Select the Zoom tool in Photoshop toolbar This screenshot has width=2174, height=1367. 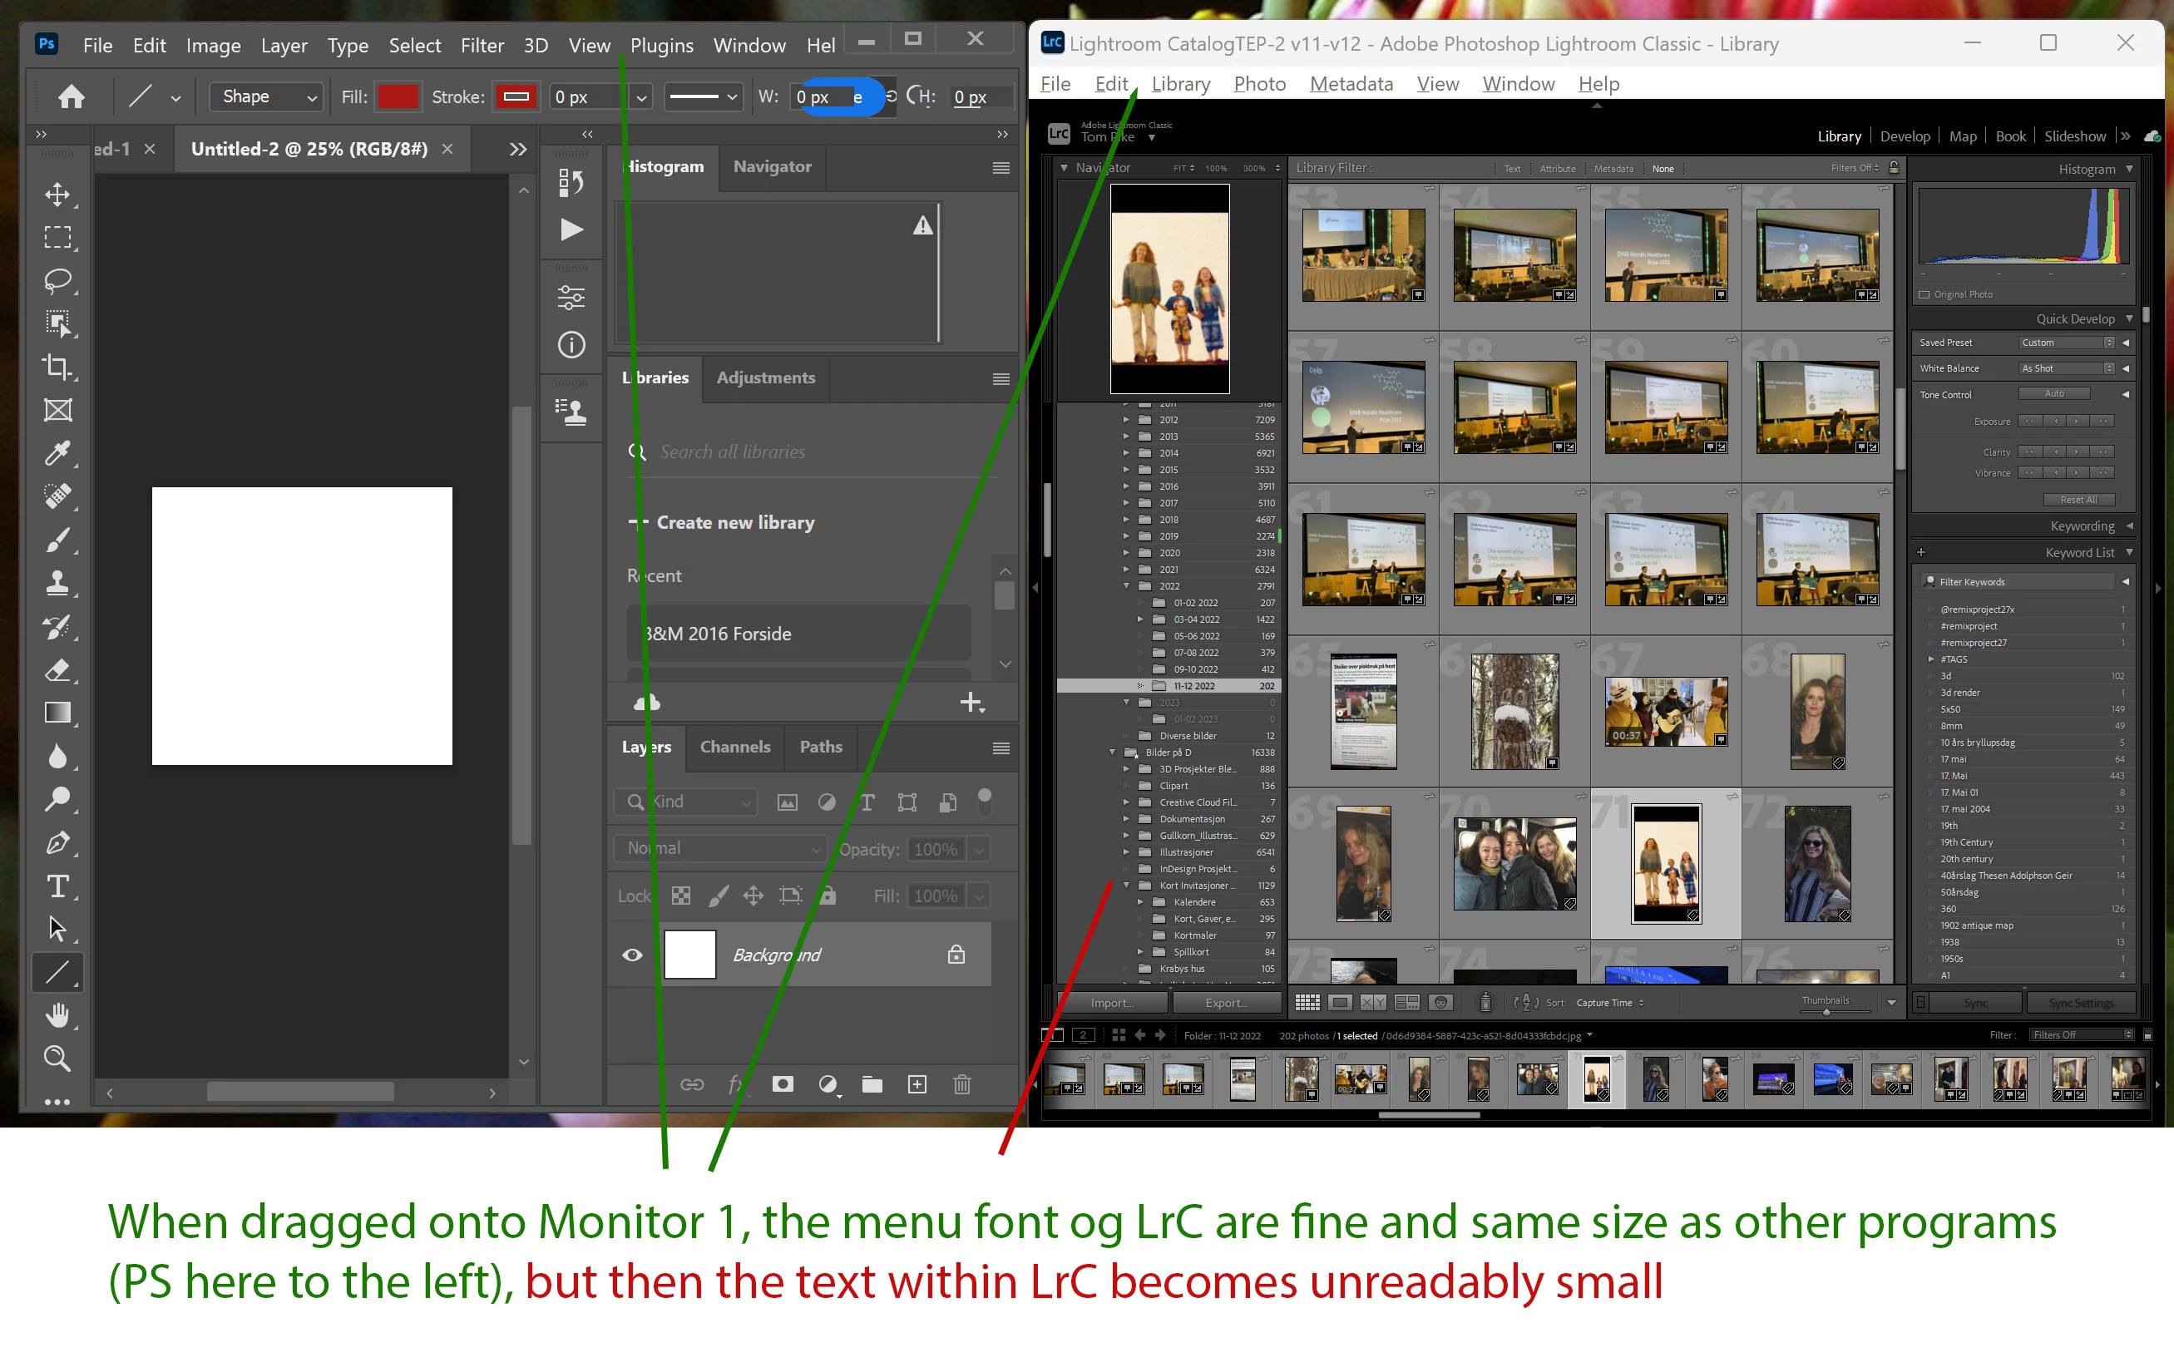coord(57,1059)
